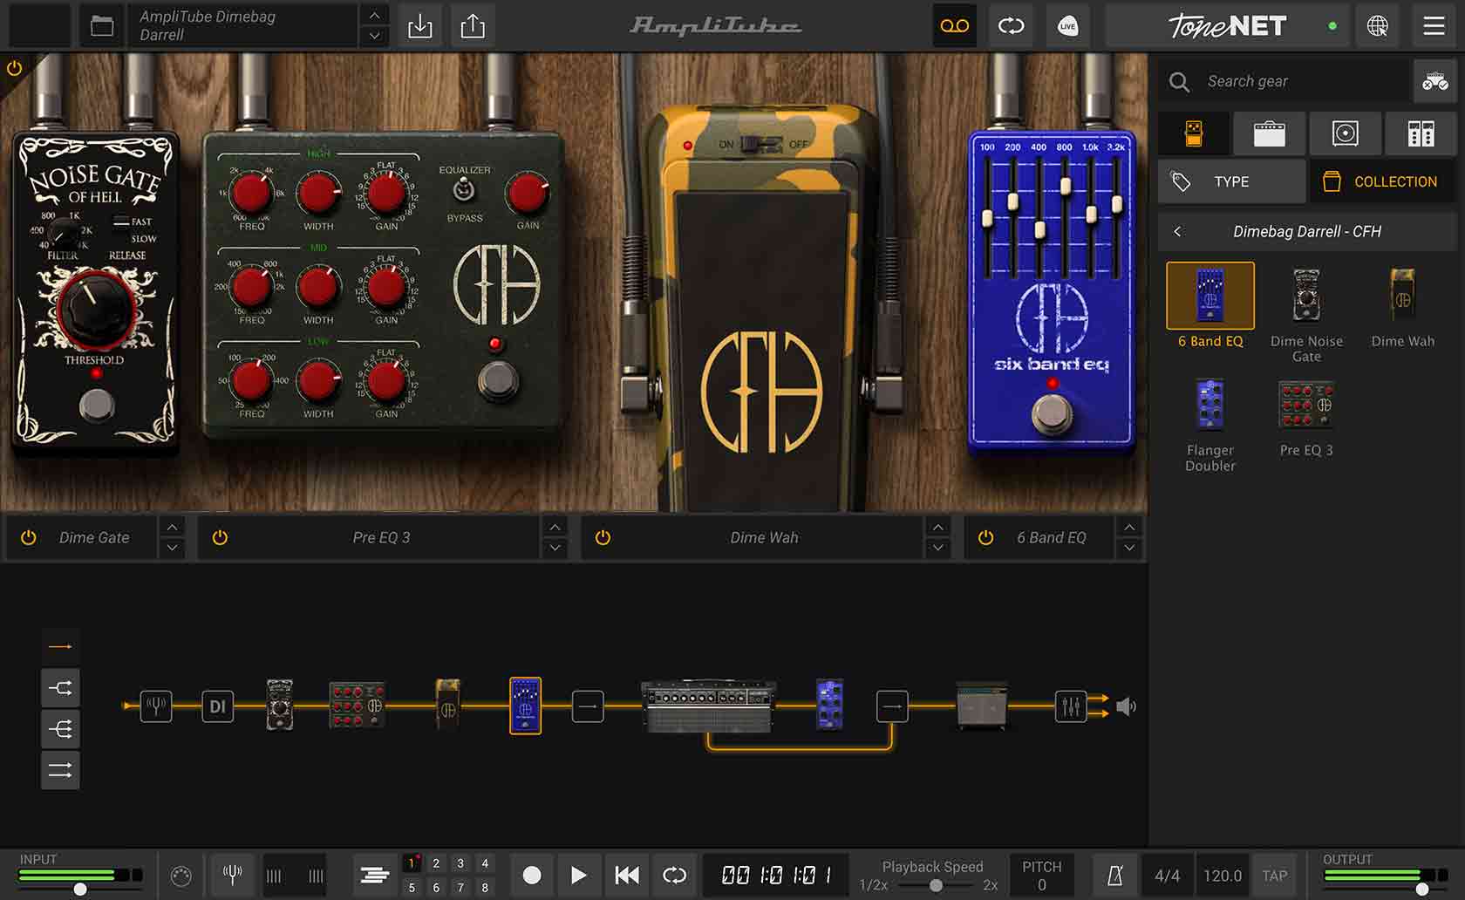Select the cabinet in signal chain
The height and width of the screenshot is (900, 1465).
tap(982, 706)
